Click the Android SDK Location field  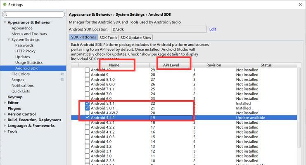click(x=159, y=29)
